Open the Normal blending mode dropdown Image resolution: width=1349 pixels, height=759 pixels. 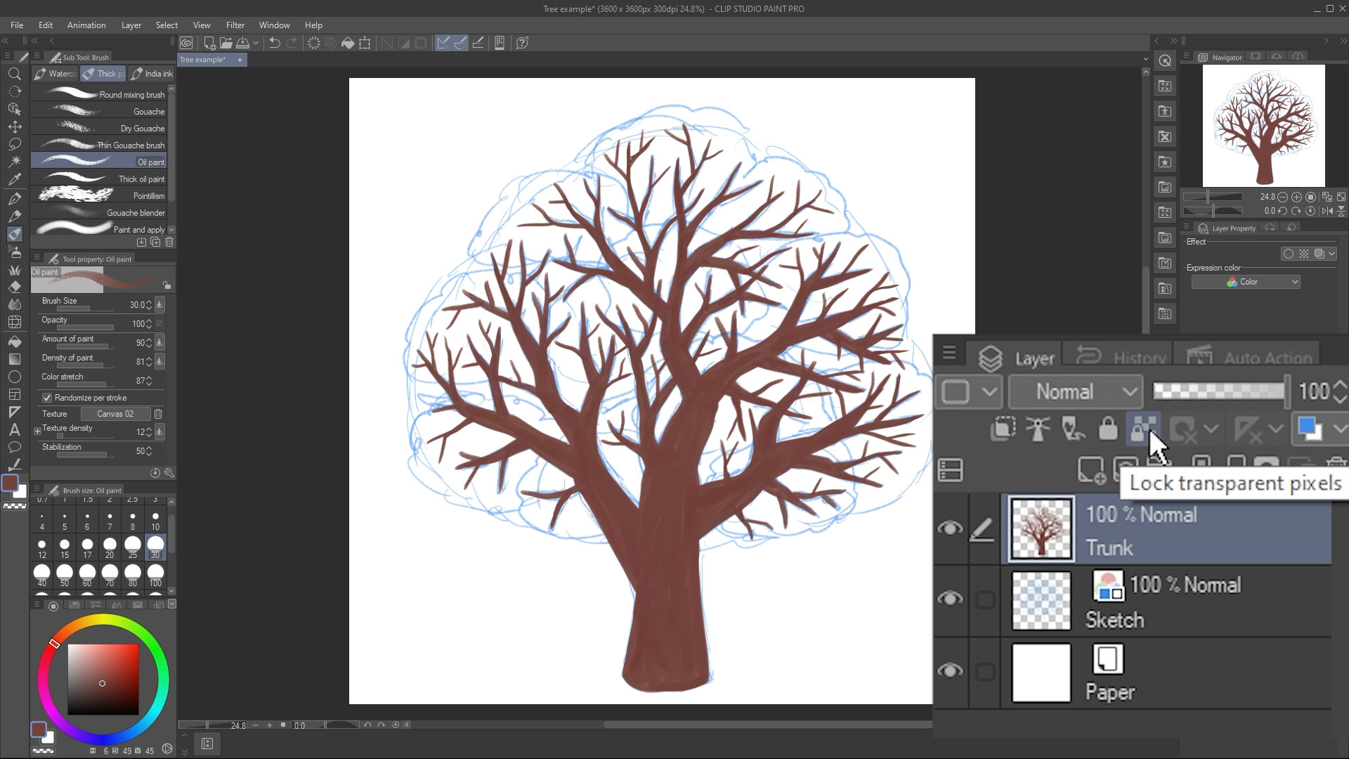pyautogui.click(x=1074, y=391)
